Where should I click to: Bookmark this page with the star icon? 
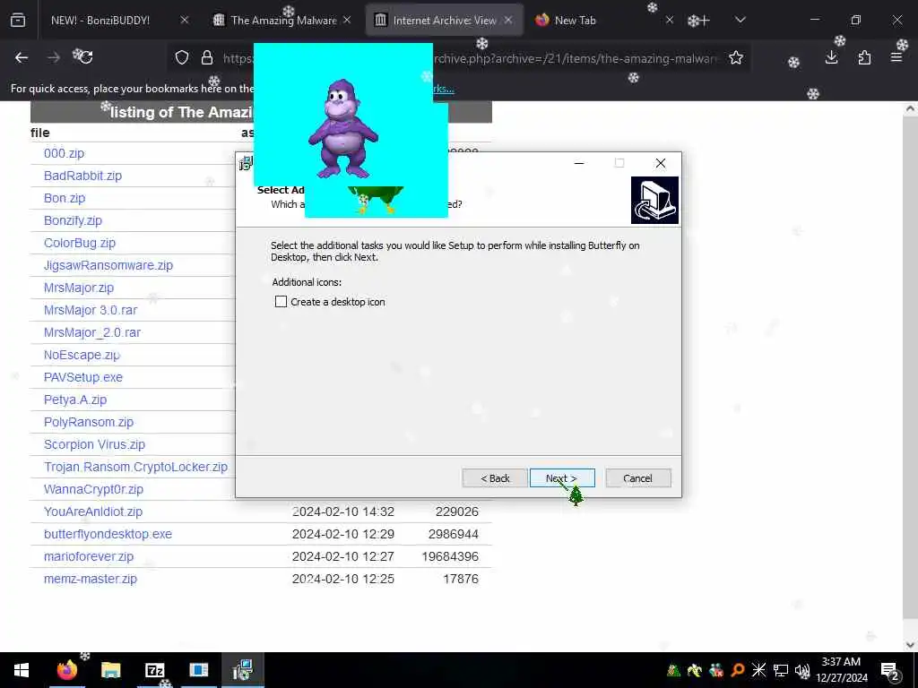(736, 57)
